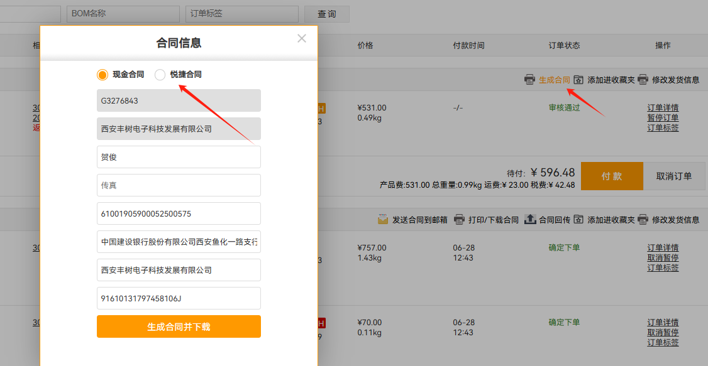
Task: Click the 传真 fax input field
Action: 179,185
